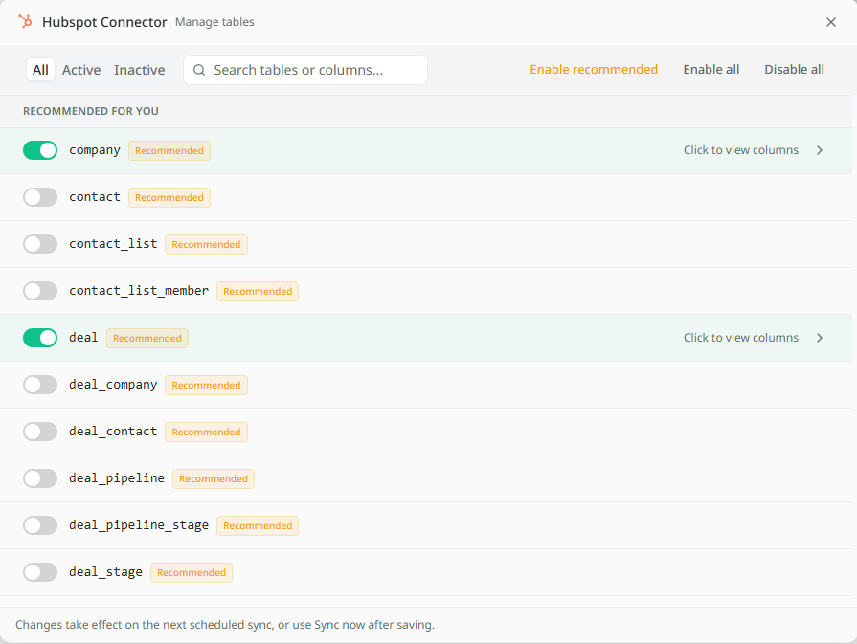Image resolution: width=857 pixels, height=644 pixels.
Task: Click Recommended badge beside contact_list_member
Action: [x=258, y=292]
